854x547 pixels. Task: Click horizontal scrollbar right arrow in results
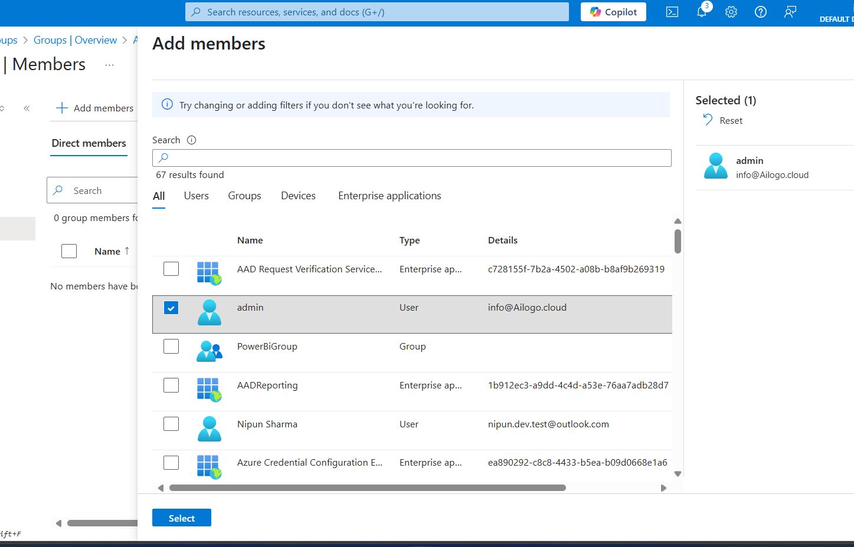(663, 488)
